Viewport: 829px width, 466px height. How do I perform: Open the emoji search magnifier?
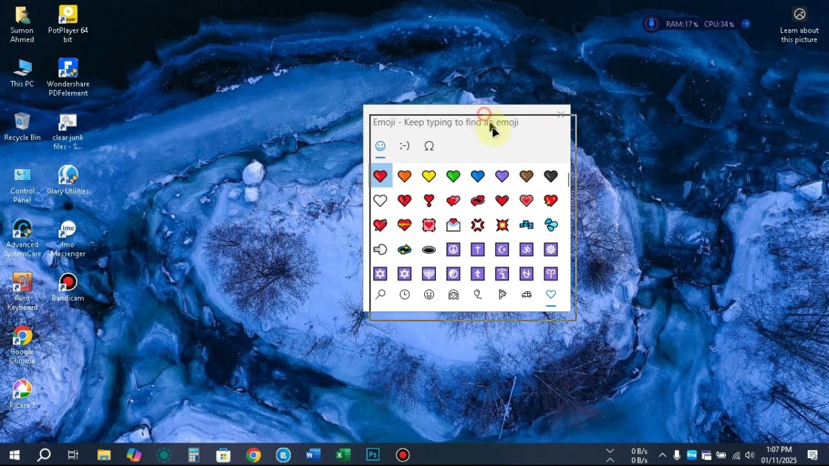pos(380,294)
